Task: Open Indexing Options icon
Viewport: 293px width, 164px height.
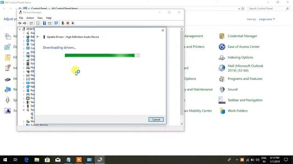Action: point(222,57)
